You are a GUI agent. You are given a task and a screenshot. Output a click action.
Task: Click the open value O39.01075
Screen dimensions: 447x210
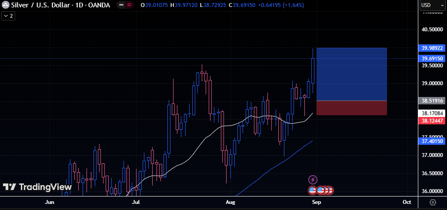click(x=154, y=5)
